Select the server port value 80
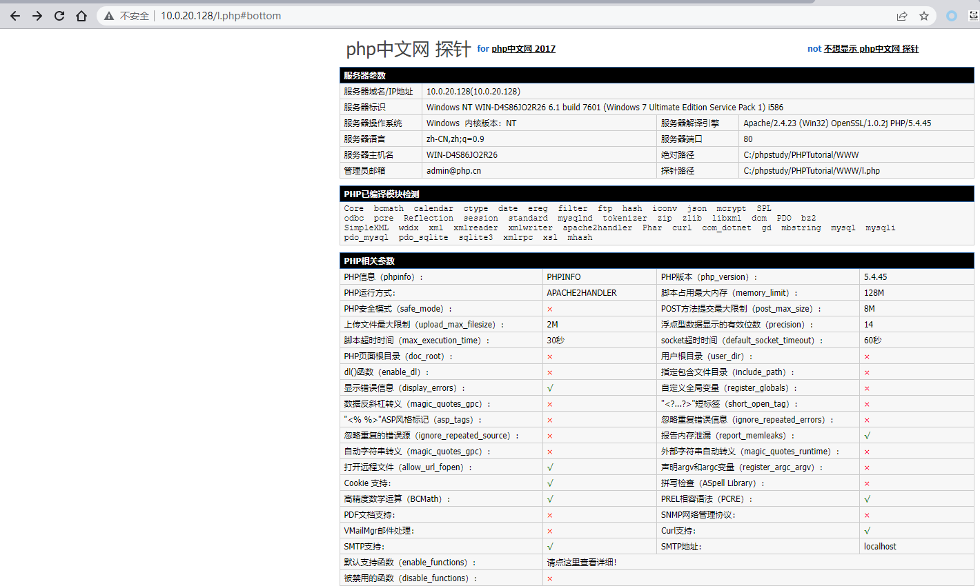980x586 pixels. [748, 139]
